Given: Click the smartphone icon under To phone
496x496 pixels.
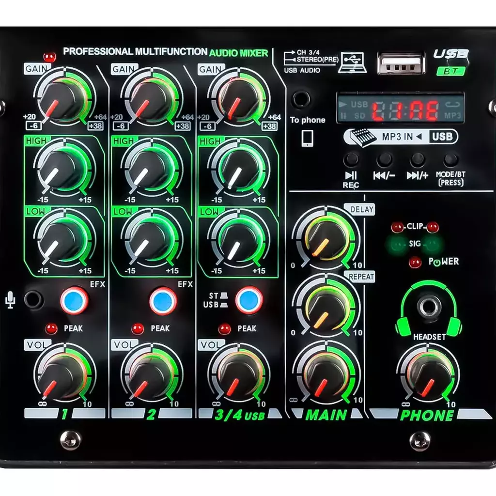Looking at the screenshot, I should (307, 138).
